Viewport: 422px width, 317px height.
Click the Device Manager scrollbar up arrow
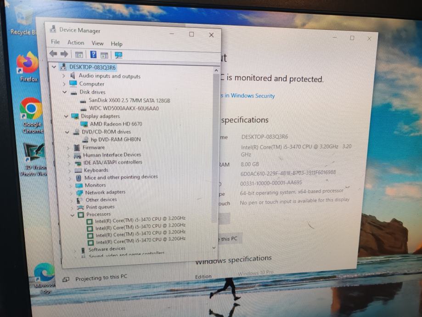tap(216, 70)
